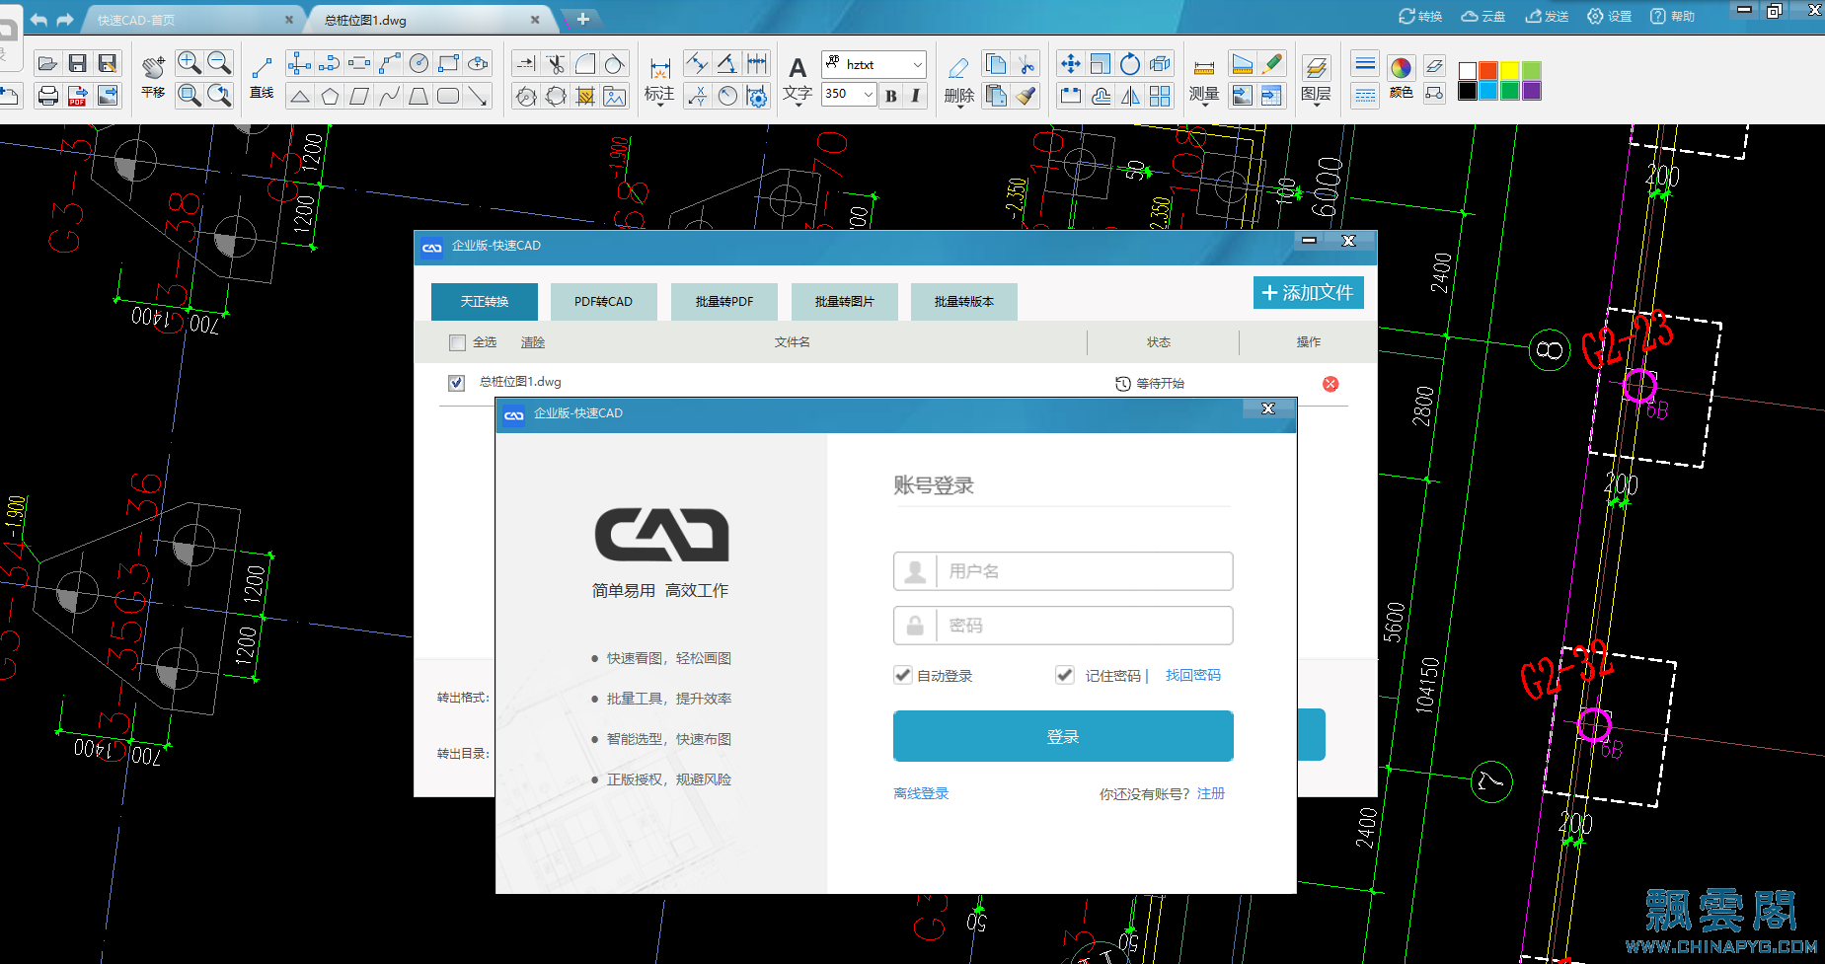Add a new document tab with plus
Image resolution: width=1825 pixels, height=964 pixels.
[x=582, y=19]
